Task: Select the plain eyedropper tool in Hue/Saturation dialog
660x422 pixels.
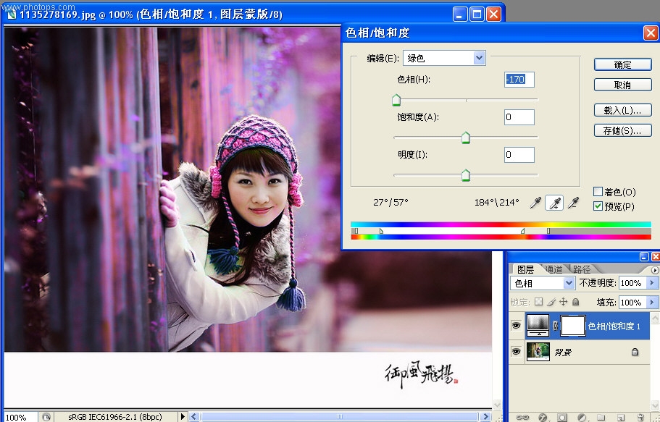Action: [535, 203]
